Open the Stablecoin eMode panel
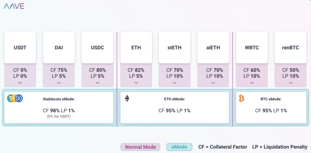The width and height of the screenshot is (311, 153). point(59,108)
